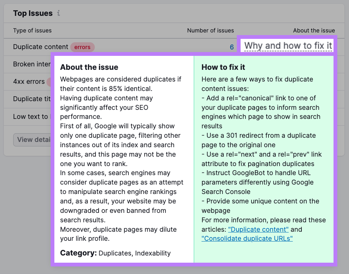Open the Top Issues info tooltip icon
Screen dimensions: 349x274
click(x=58, y=13)
